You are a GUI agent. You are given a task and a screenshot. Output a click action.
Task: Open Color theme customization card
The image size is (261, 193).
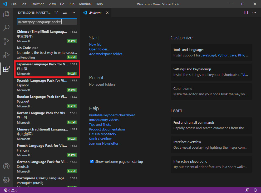tap(211, 91)
